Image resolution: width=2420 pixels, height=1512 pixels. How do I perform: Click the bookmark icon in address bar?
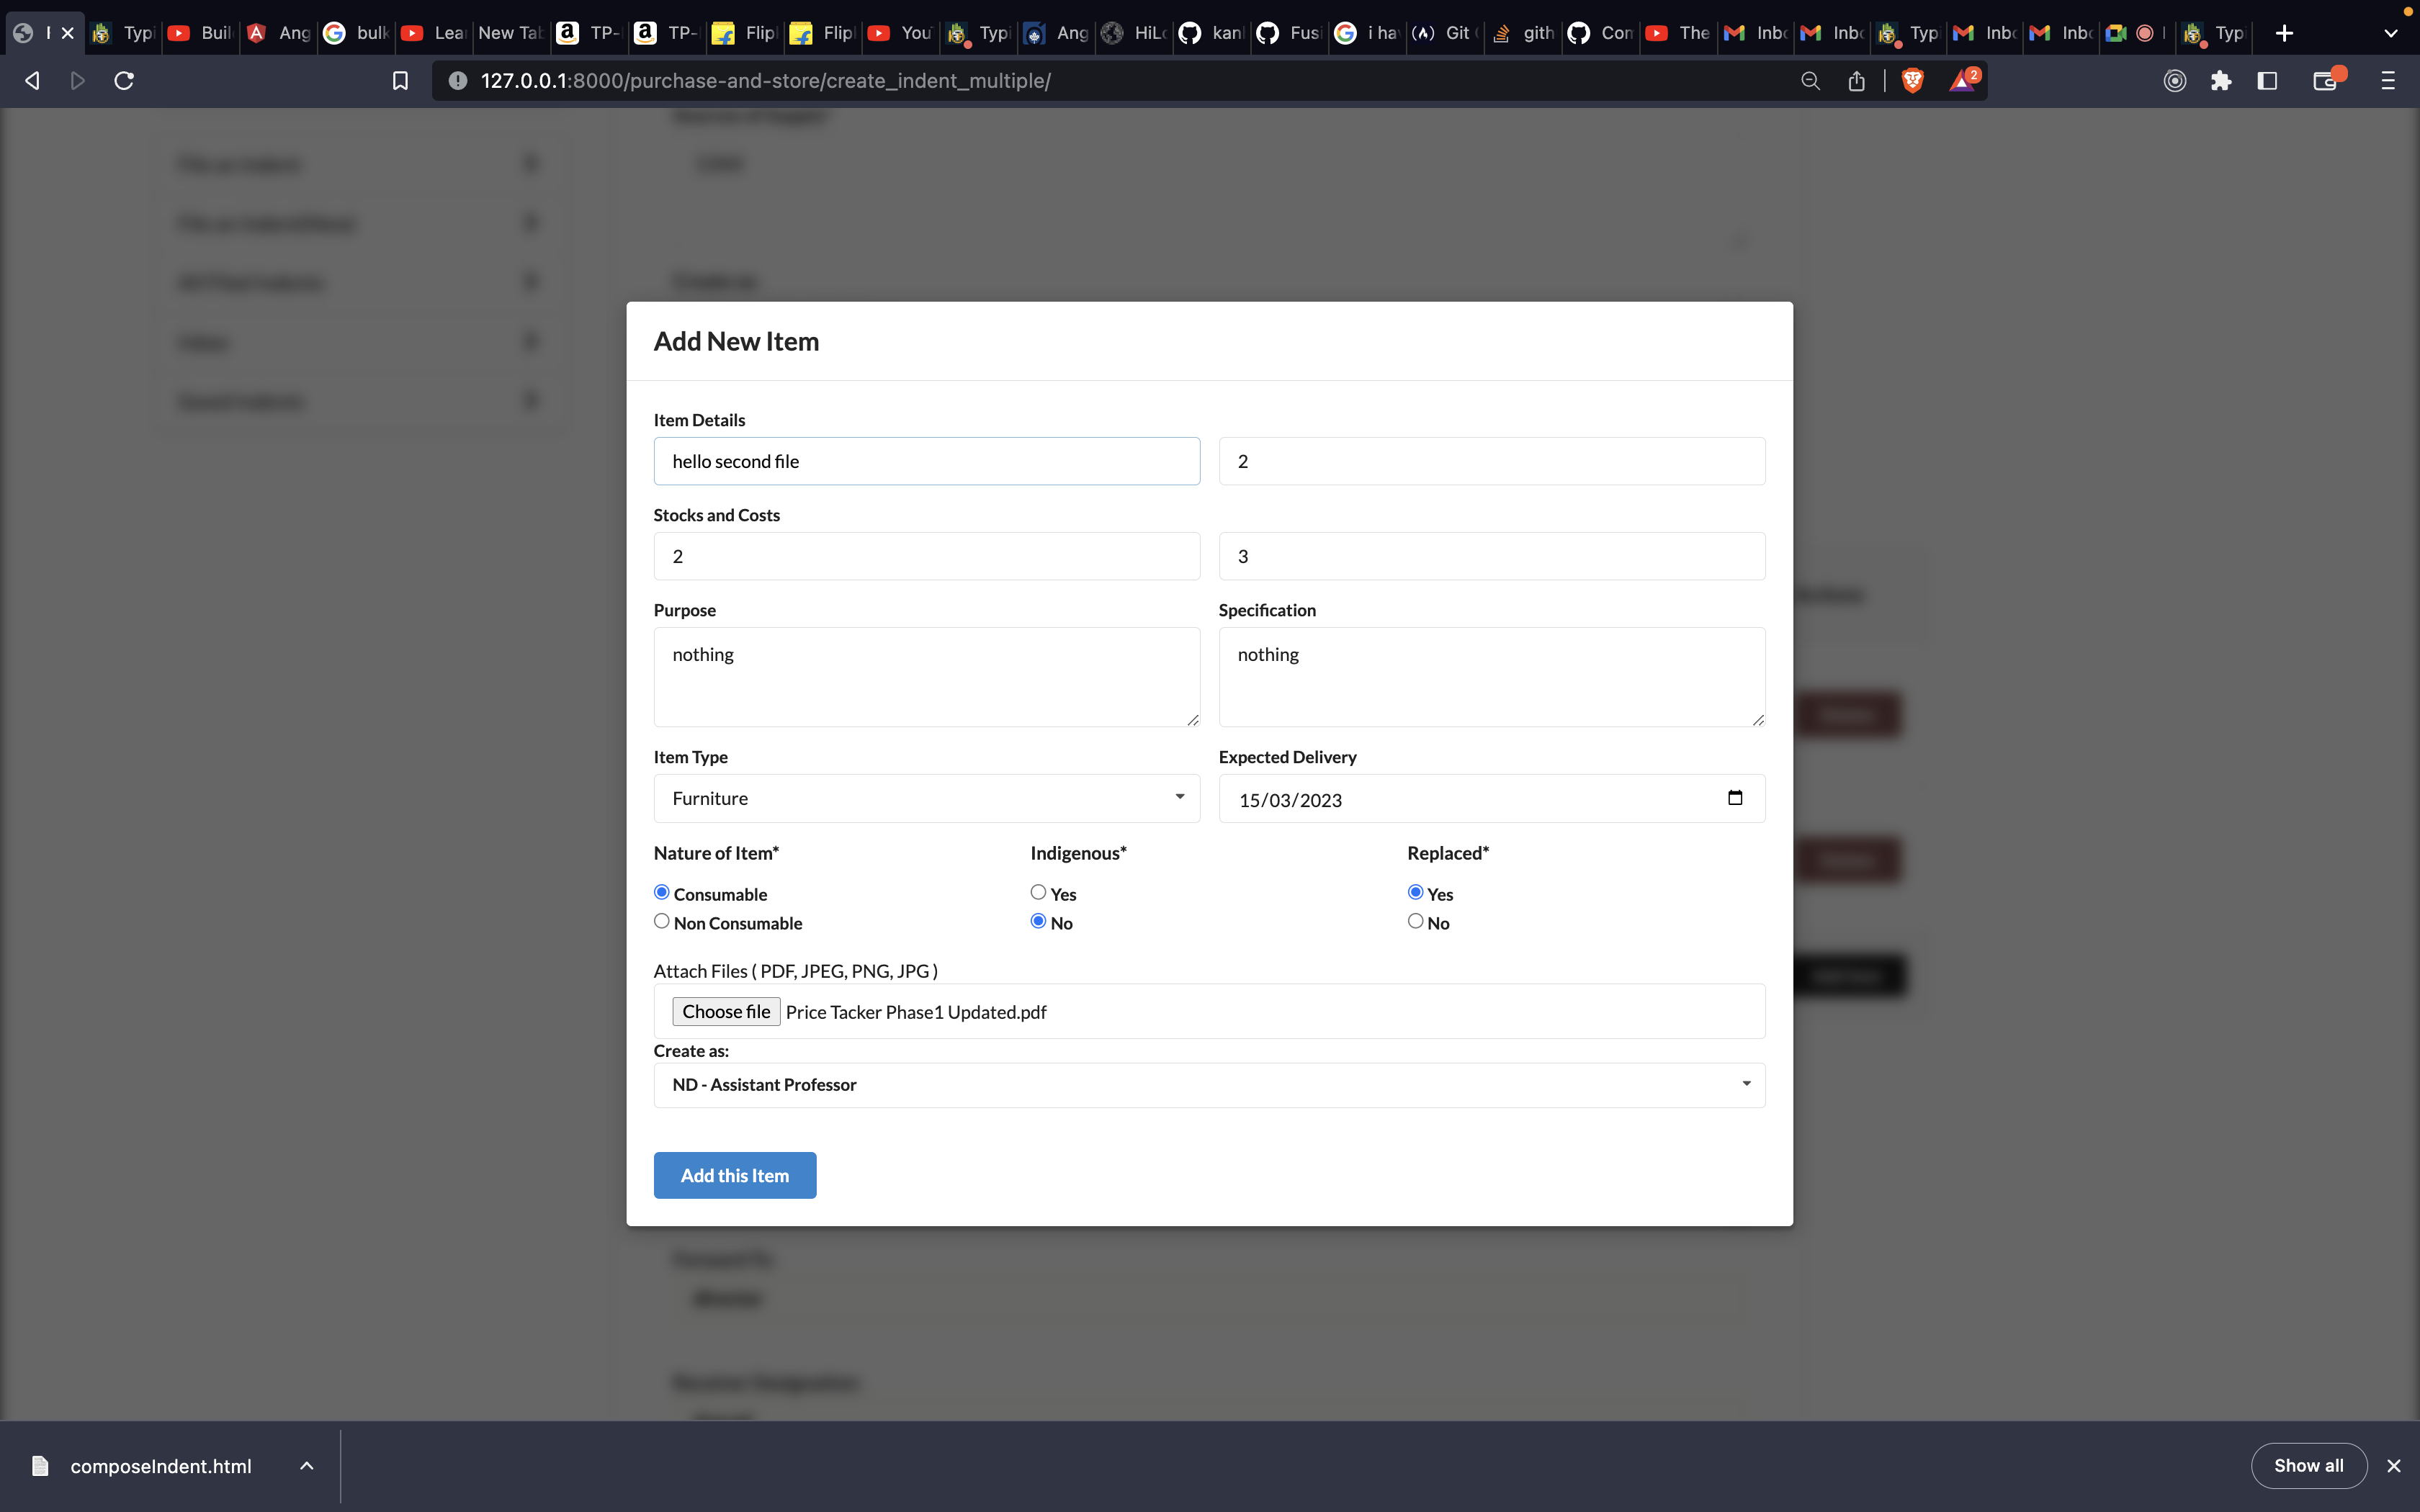400,81
